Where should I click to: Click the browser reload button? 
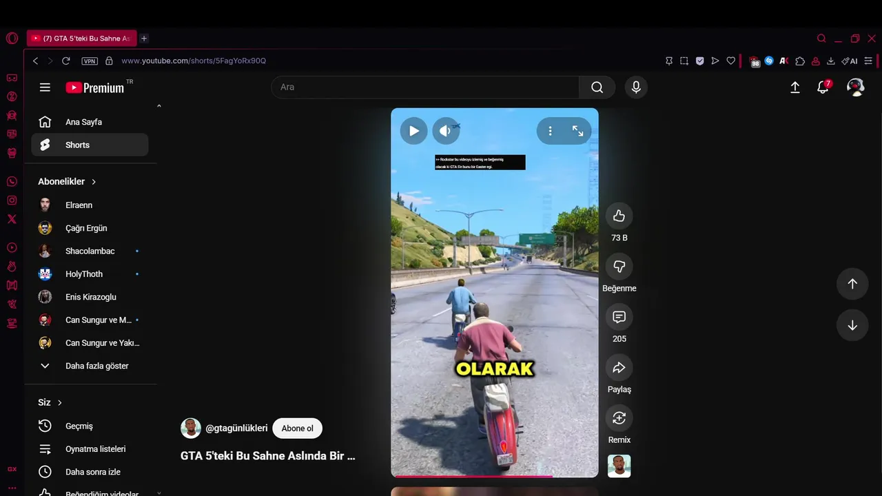pos(66,61)
